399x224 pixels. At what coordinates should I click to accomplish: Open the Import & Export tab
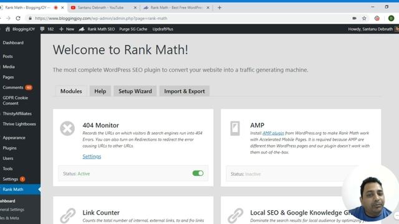click(x=185, y=91)
